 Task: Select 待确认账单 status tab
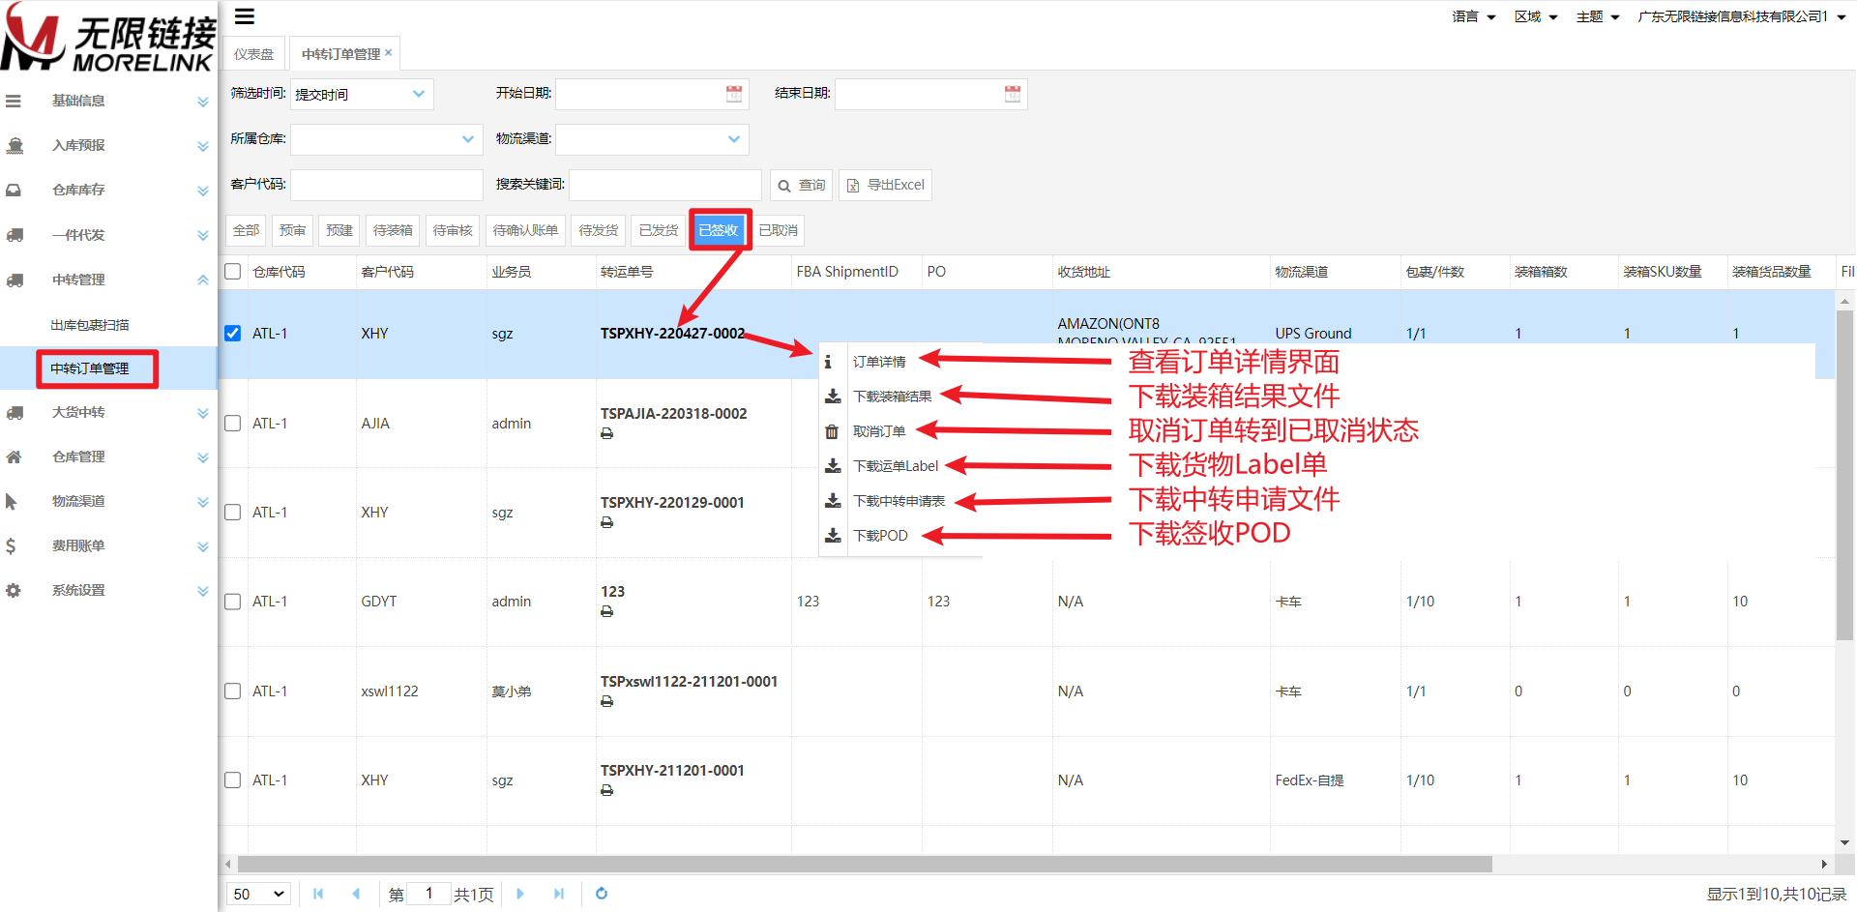(x=525, y=230)
